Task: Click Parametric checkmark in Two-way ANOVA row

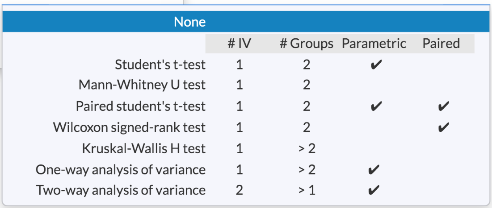Action: point(375,191)
